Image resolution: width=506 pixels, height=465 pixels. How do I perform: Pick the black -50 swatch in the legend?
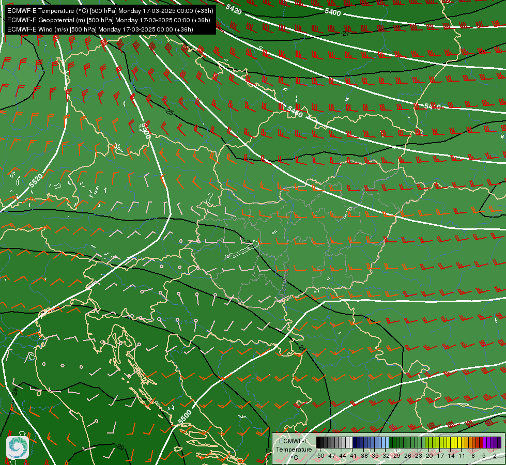point(318,442)
